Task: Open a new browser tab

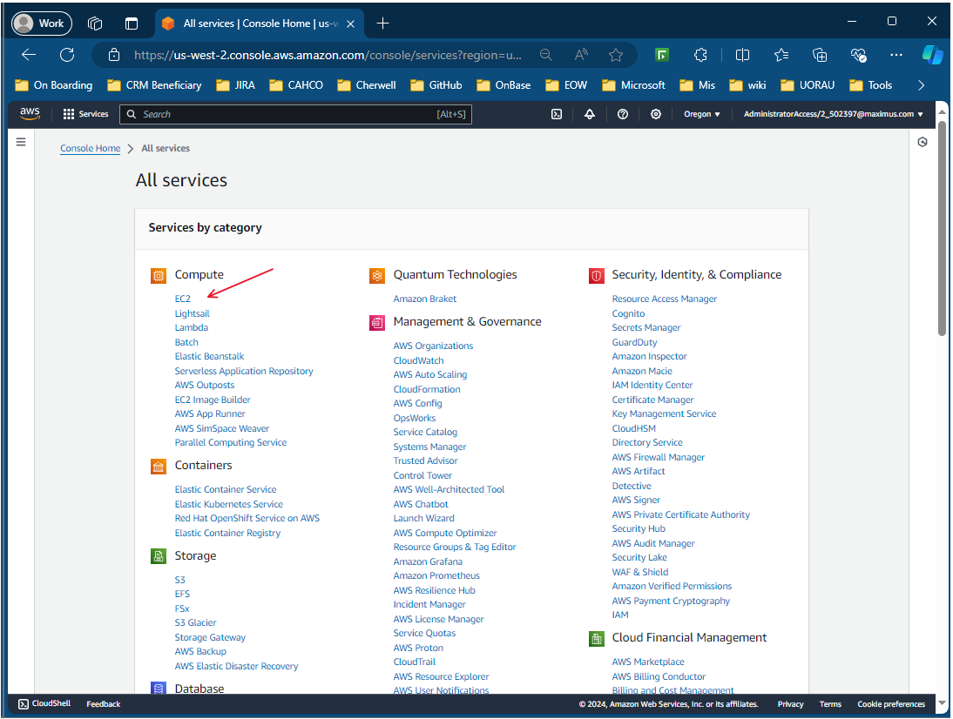Action: pyautogui.click(x=383, y=24)
